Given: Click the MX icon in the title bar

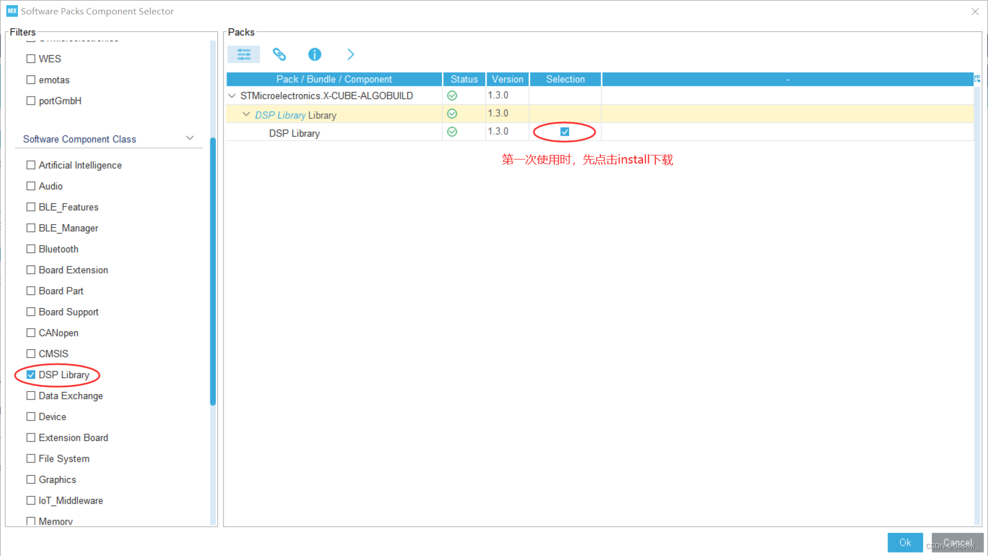Looking at the screenshot, I should 12,10.
